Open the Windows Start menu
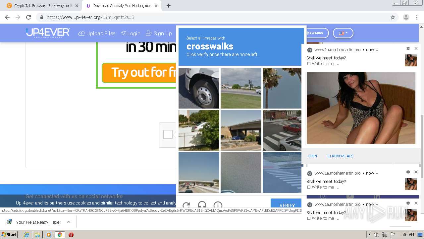Image resolution: width=424 pixels, height=239 pixels. (x=9, y=234)
